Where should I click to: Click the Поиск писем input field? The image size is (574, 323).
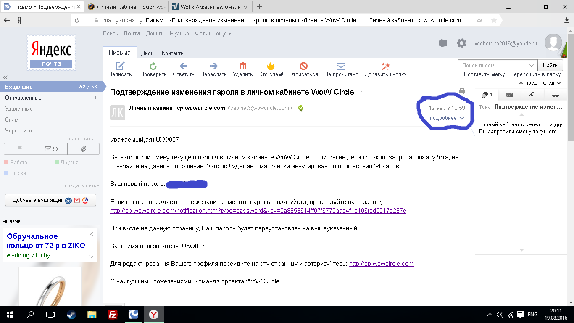click(x=492, y=65)
